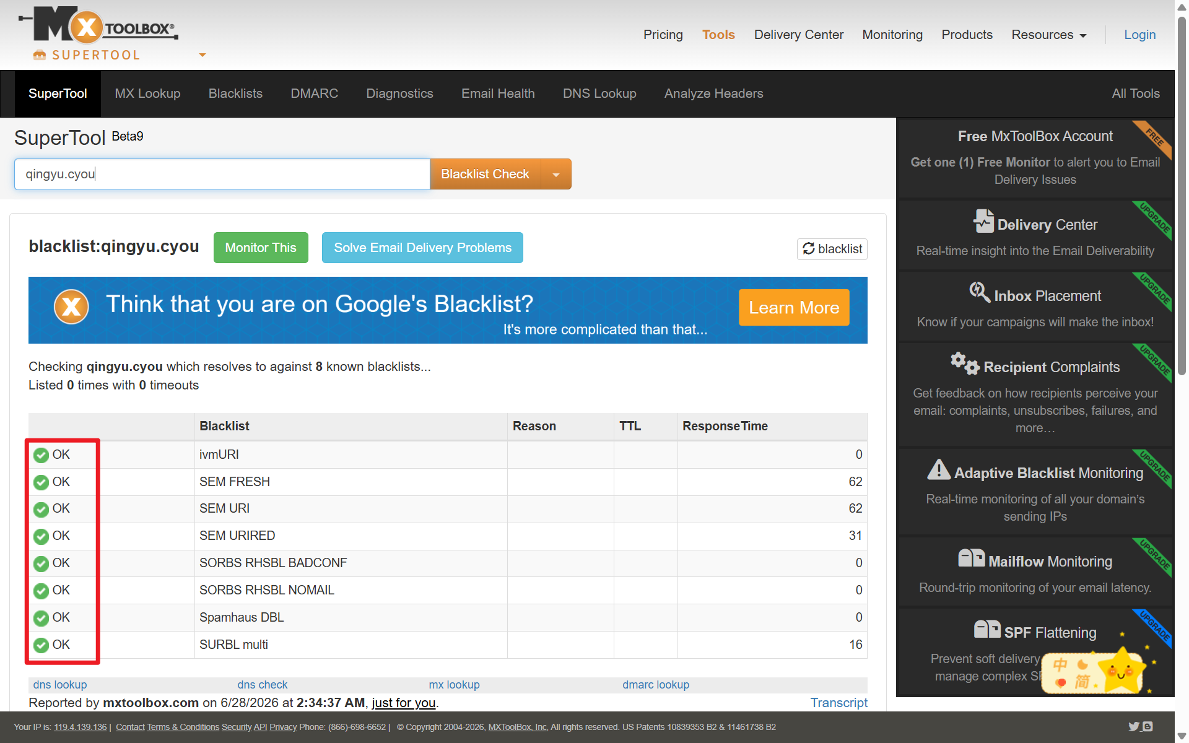Click the Recipient Complaints gears icon
The width and height of the screenshot is (1189, 743).
pyautogui.click(x=965, y=363)
